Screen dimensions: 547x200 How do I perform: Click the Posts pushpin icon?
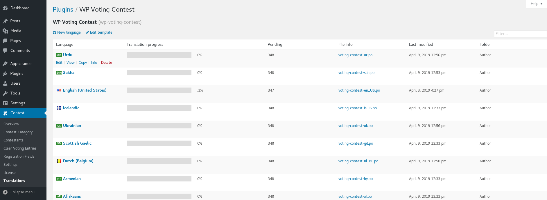coord(5,21)
